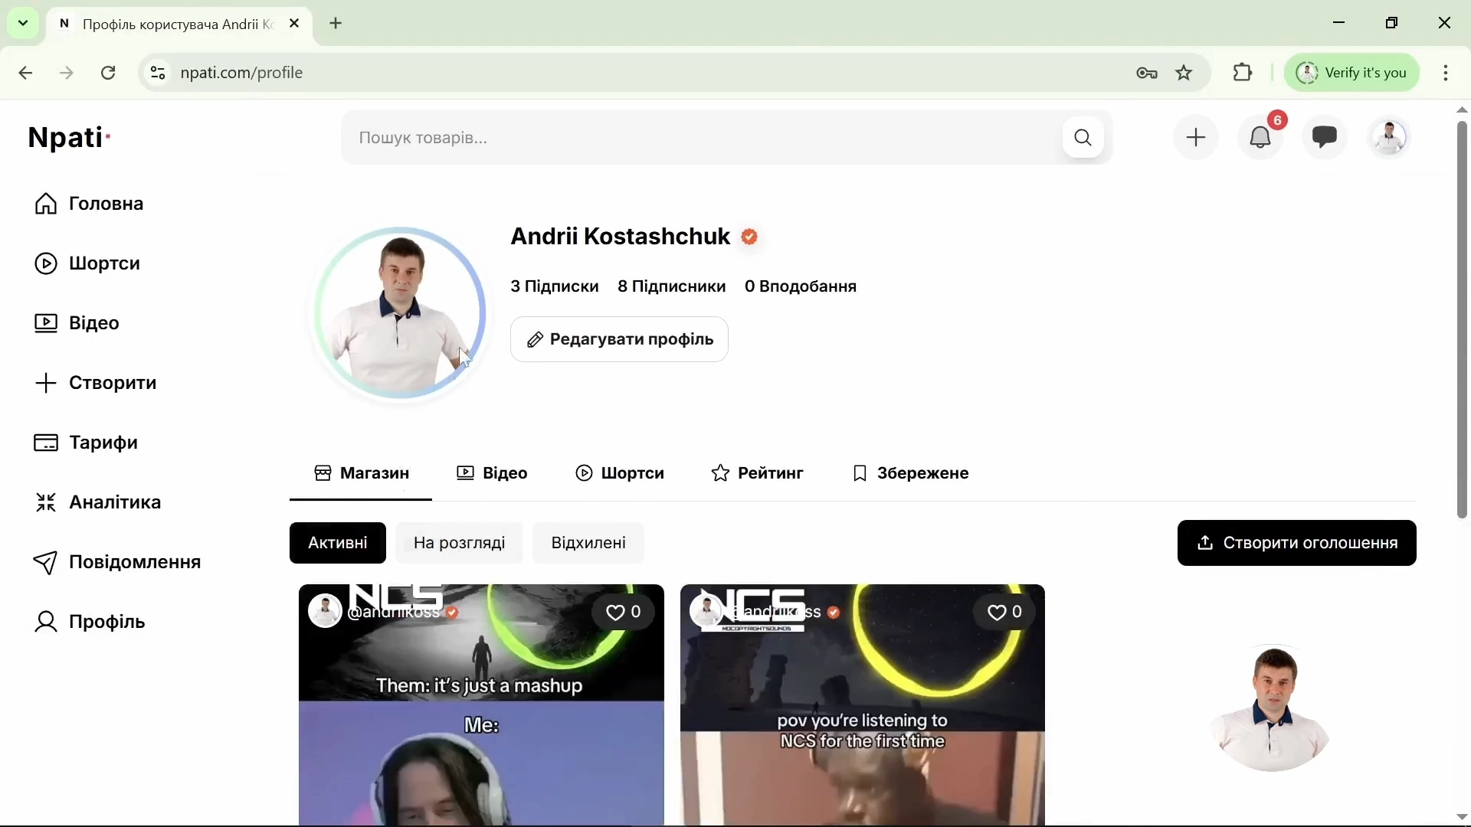
Task: Bookmark this page with the star
Action: click(1185, 74)
